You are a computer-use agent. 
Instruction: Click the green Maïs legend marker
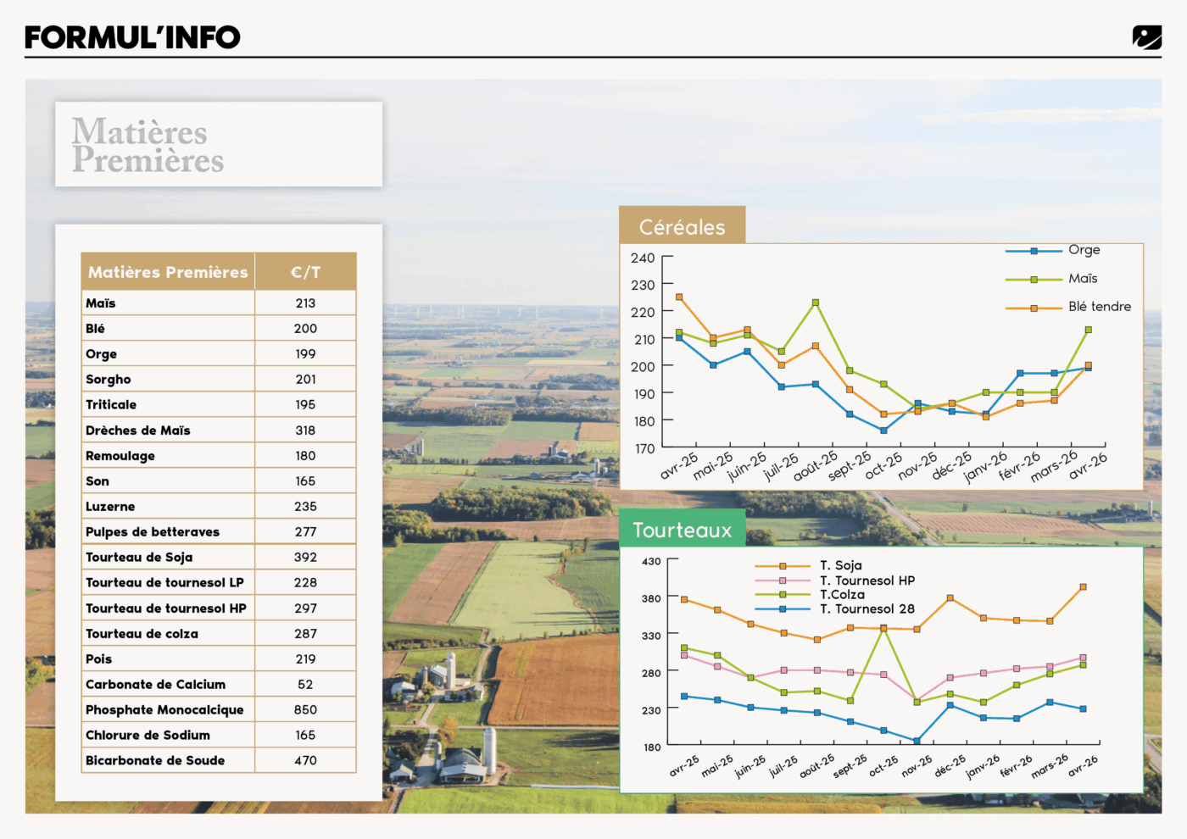[1034, 280]
